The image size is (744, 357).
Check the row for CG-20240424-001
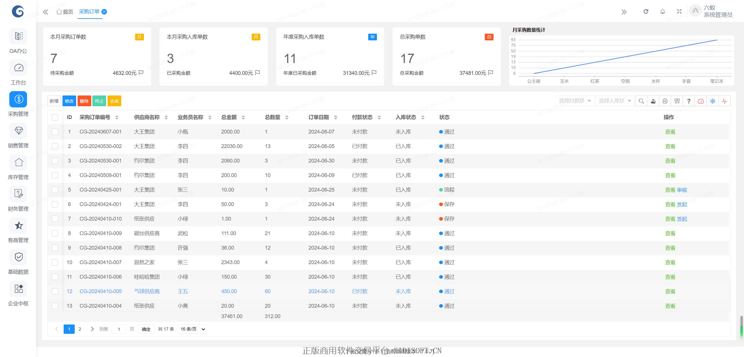click(x=55, y=204)
